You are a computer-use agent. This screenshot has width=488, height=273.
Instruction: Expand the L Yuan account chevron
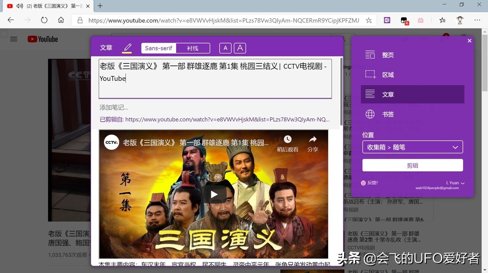[463, 183]
